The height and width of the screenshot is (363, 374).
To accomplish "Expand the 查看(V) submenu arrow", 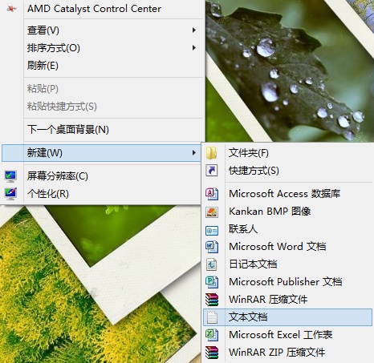I will tap(194, 30).
